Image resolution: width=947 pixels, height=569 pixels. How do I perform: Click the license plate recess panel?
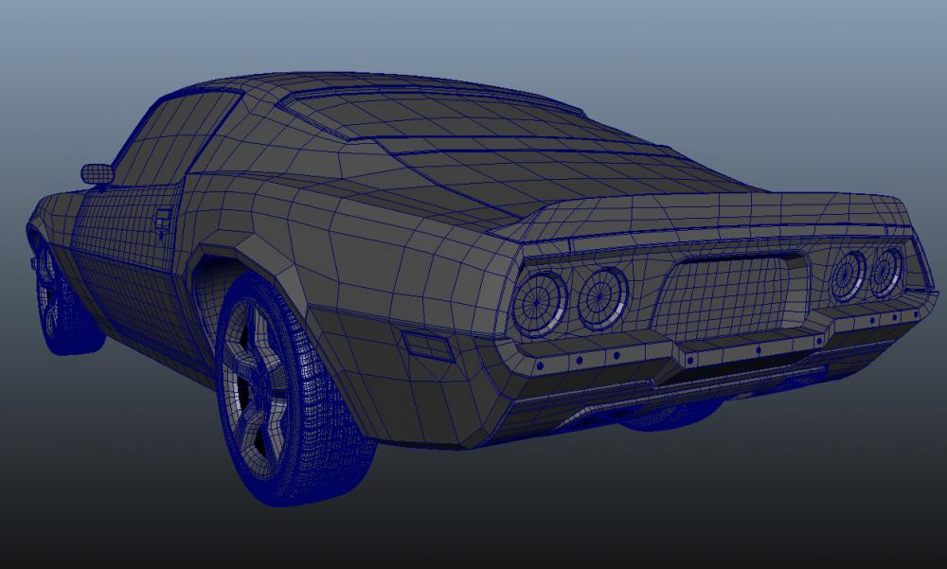point(729,298)
